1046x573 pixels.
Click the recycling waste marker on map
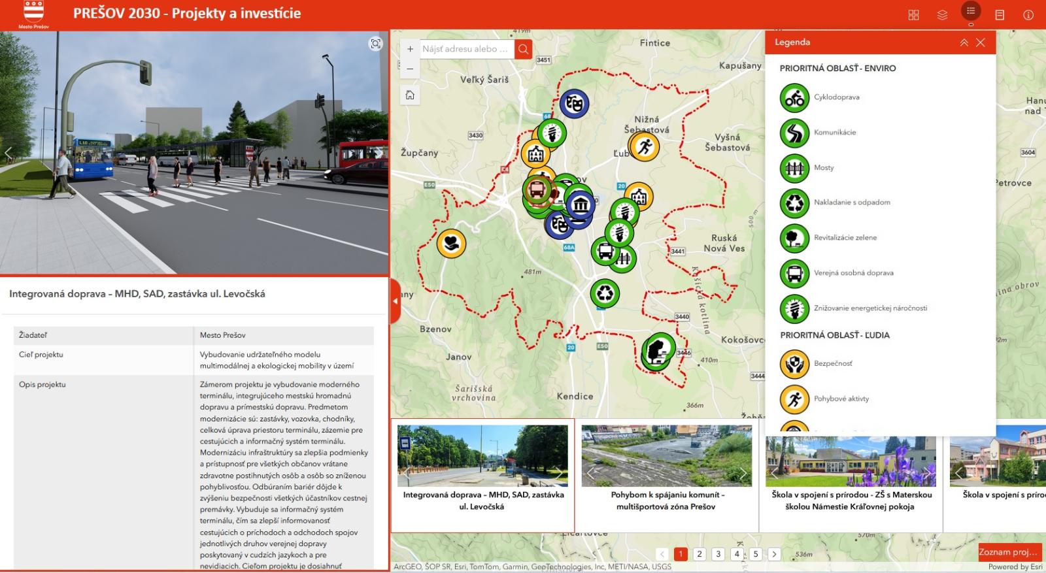(605, 293)
